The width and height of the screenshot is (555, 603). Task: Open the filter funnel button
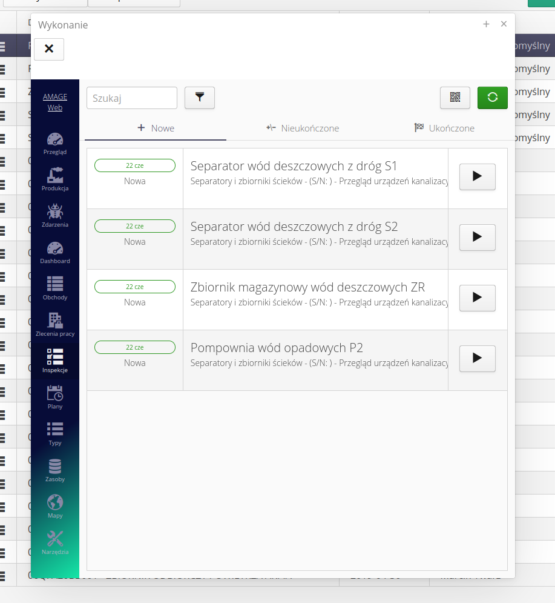[200, 98]
